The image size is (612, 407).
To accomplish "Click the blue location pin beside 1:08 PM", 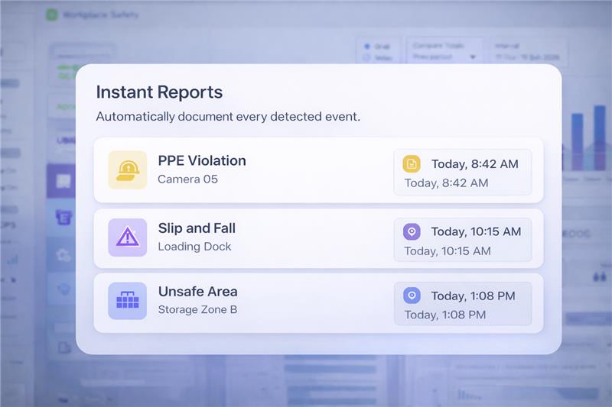I will [412, 296].
